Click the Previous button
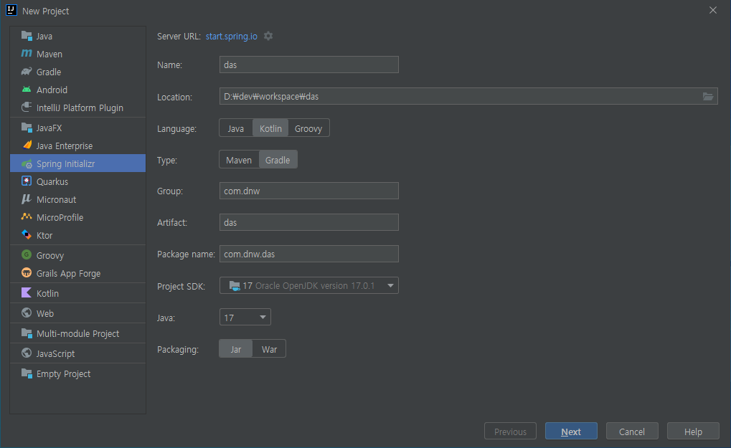731x448 pixels. point(510,432)
